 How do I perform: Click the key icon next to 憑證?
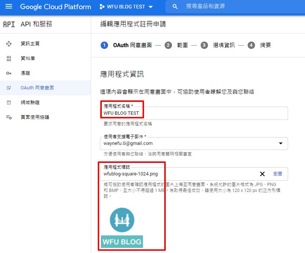tap(9, 73)
